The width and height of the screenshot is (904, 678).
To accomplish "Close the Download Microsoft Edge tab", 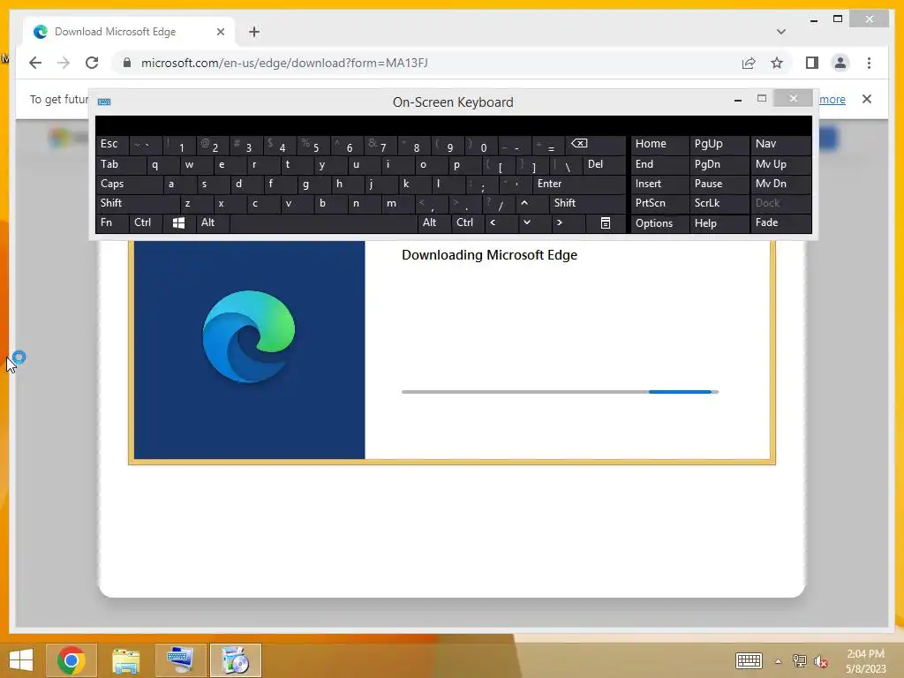I will [220, 32].
